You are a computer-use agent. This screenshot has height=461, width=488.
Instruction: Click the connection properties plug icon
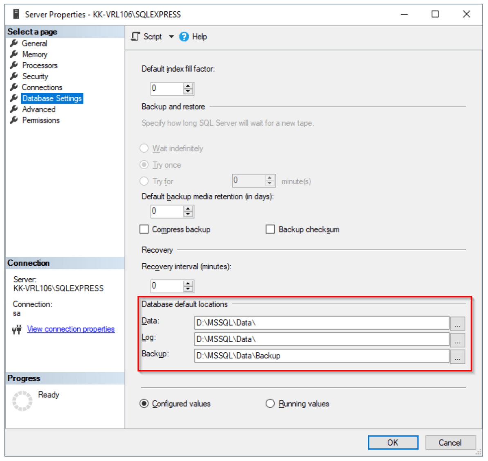click(x=17, y=329)
